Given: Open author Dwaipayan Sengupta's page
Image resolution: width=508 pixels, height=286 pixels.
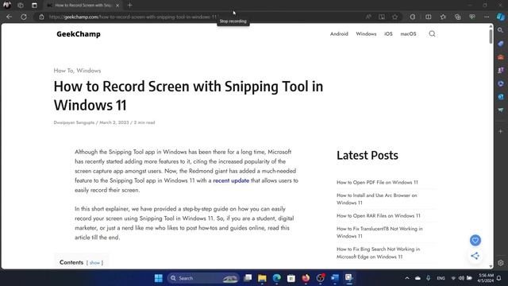Looking at the screenshot, I should pos(74,122).
